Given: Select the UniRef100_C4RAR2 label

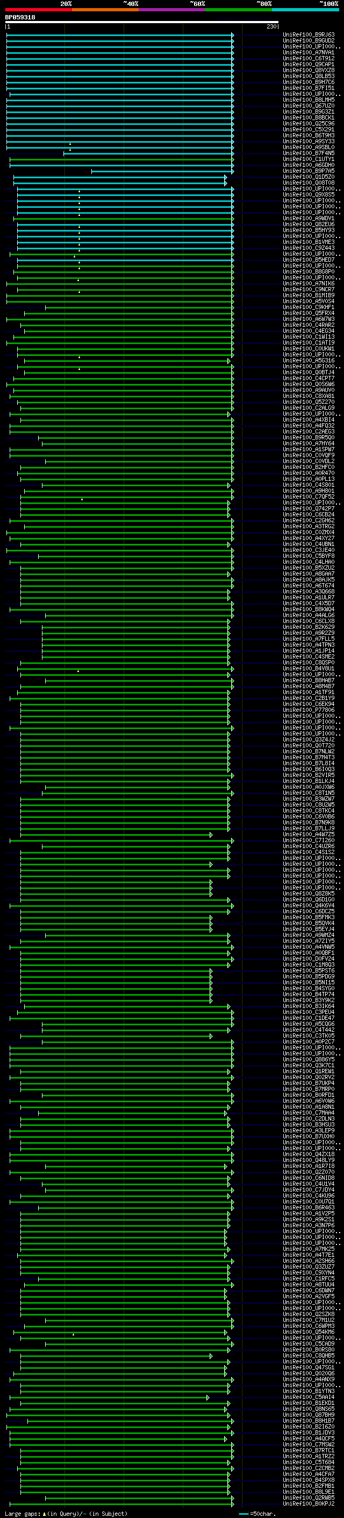Looking at the screenshot, I should pyautogui.click(x=309, y=325).
